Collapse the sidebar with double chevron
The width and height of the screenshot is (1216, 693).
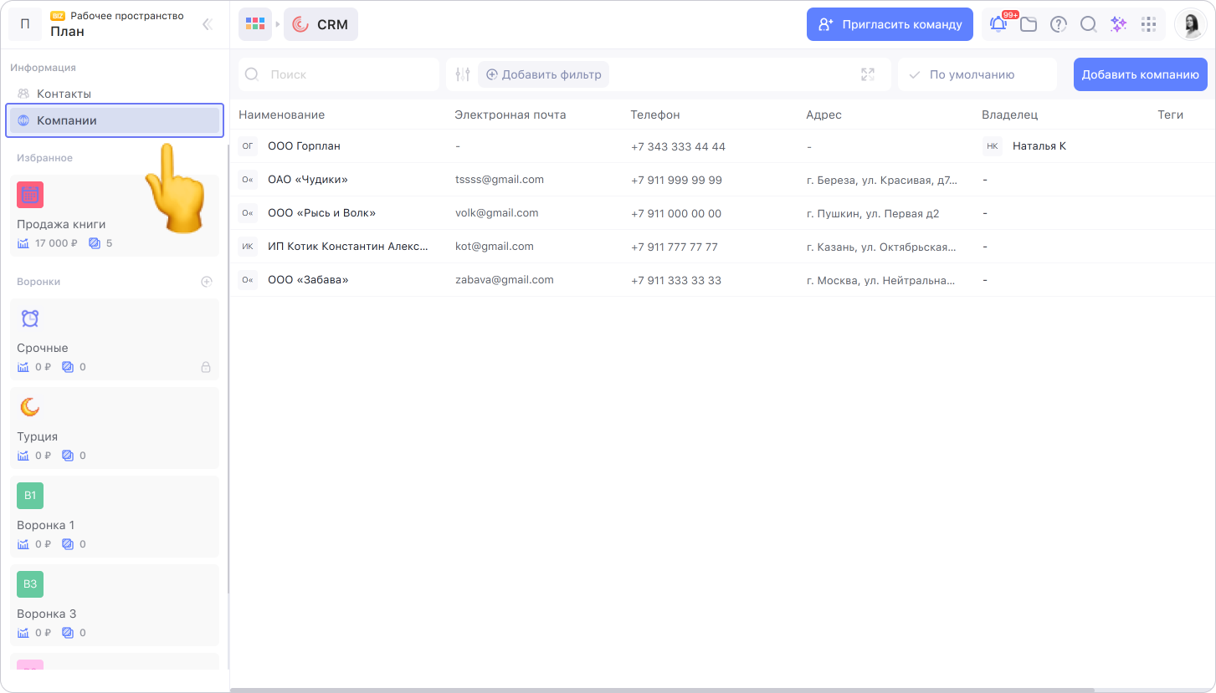tap(208, 24)
